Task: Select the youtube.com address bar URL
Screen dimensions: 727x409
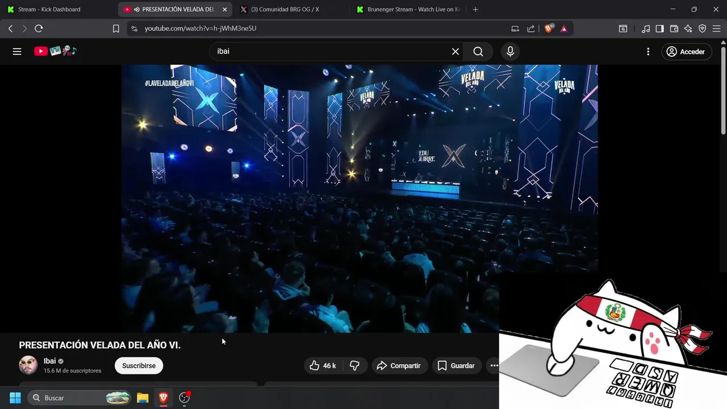Action: [200, 28]
